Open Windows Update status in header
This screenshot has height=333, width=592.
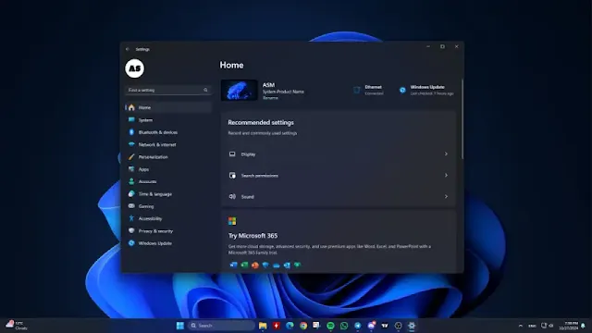tap(426, 90)
